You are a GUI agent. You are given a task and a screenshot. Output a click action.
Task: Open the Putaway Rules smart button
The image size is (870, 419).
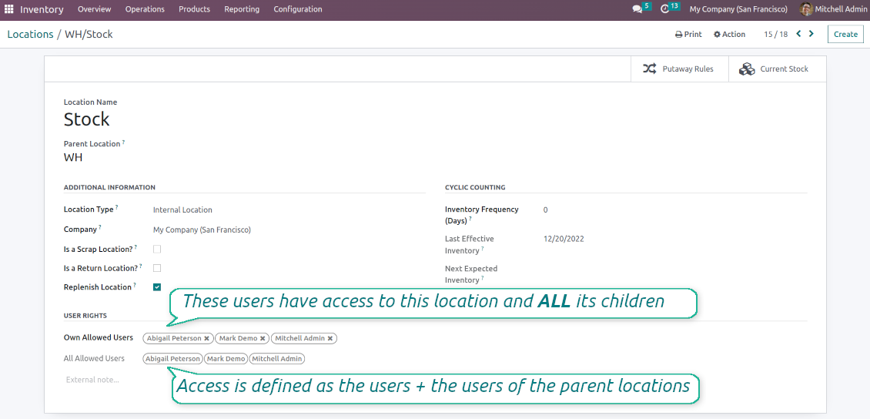(679, 69)
